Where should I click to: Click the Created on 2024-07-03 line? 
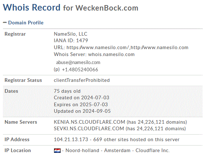(81, 98)
